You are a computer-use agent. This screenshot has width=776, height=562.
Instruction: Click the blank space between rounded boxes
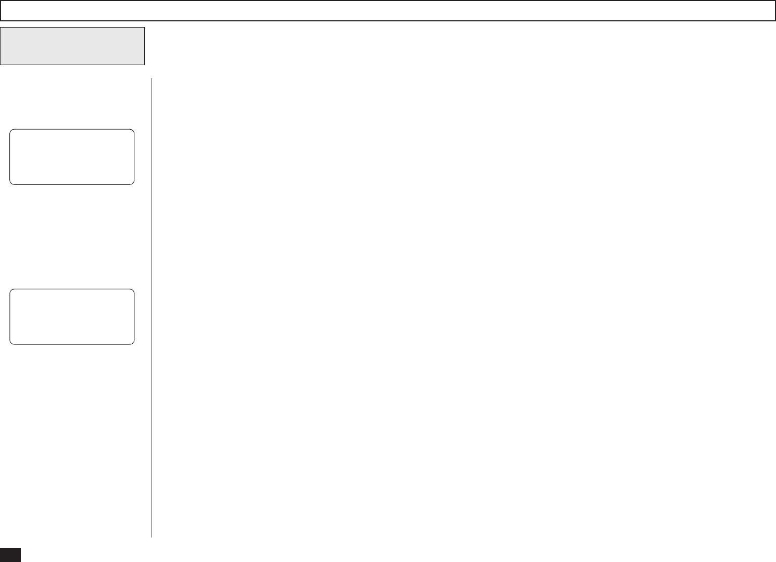(x=72, y=237)
